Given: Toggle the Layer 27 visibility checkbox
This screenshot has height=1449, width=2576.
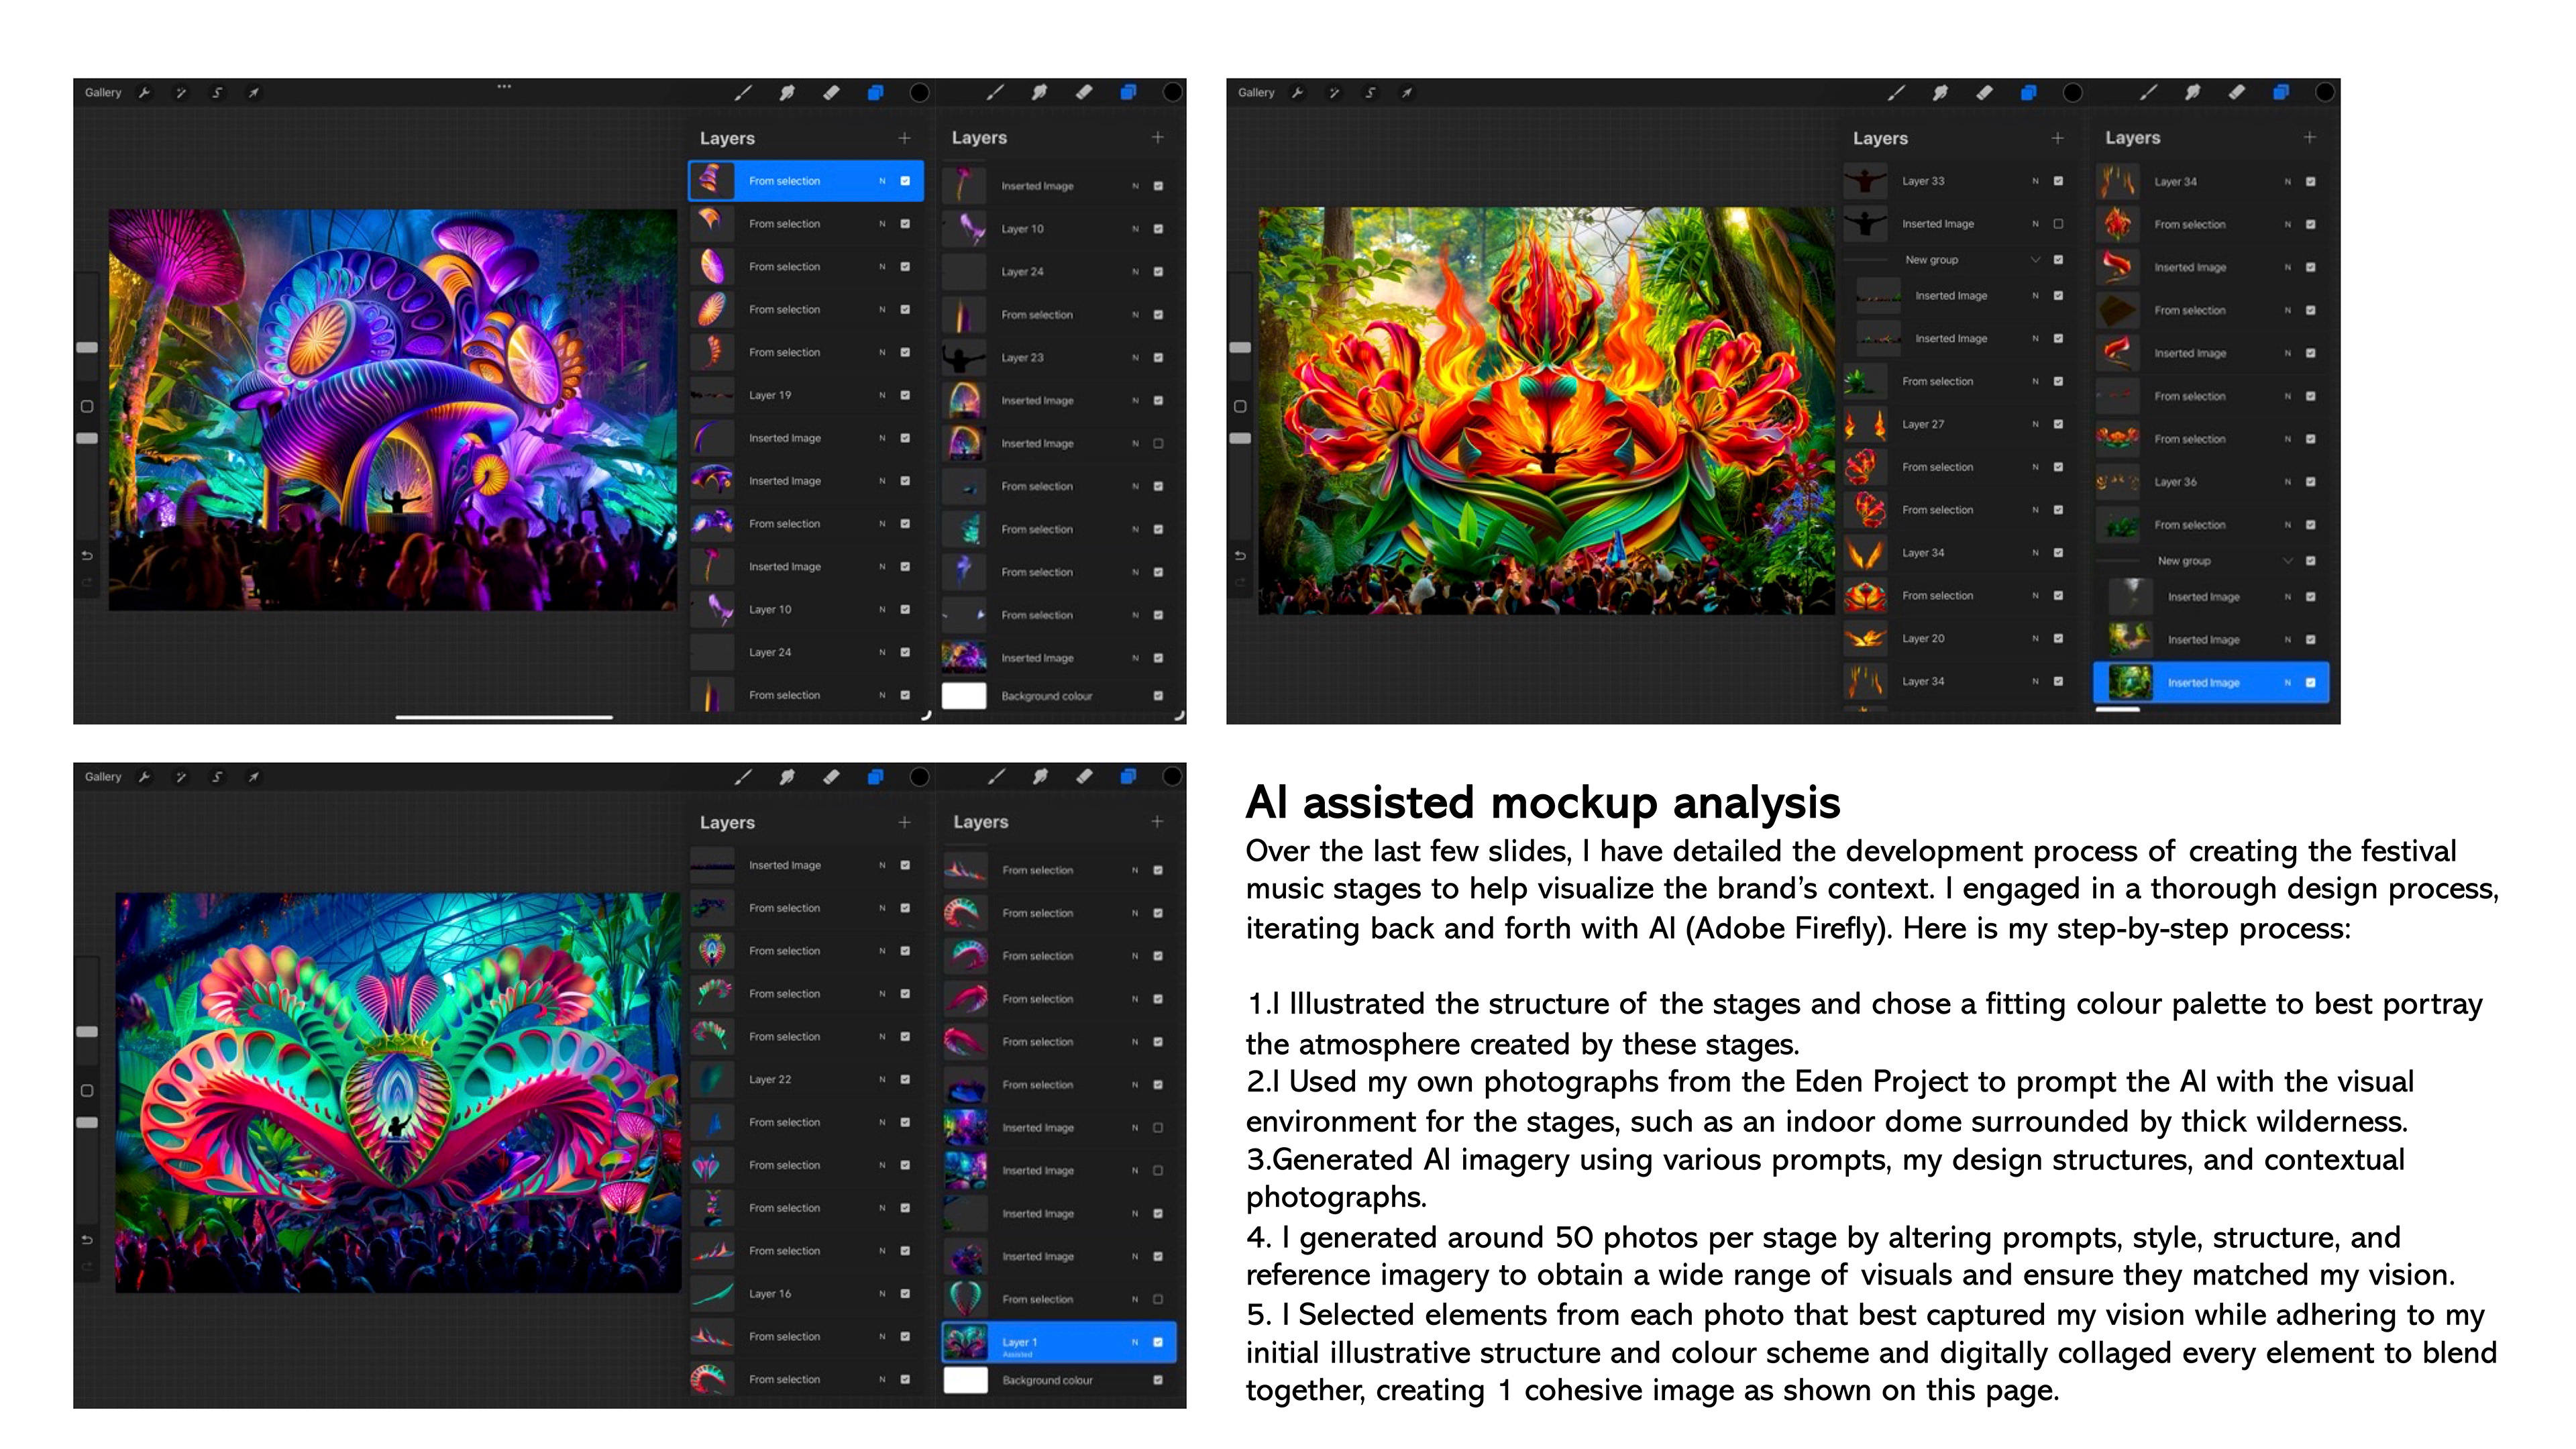Looking at the screenshot, I should coord(2058,424).
